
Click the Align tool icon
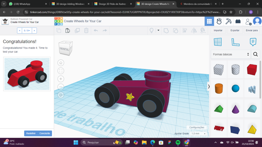click(x=185, y=30)
